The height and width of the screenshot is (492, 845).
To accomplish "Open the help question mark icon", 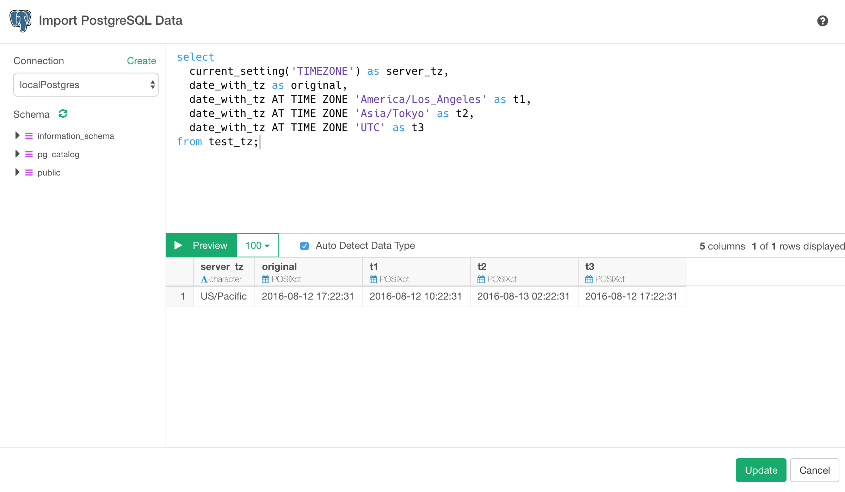I will click(823, 21).
